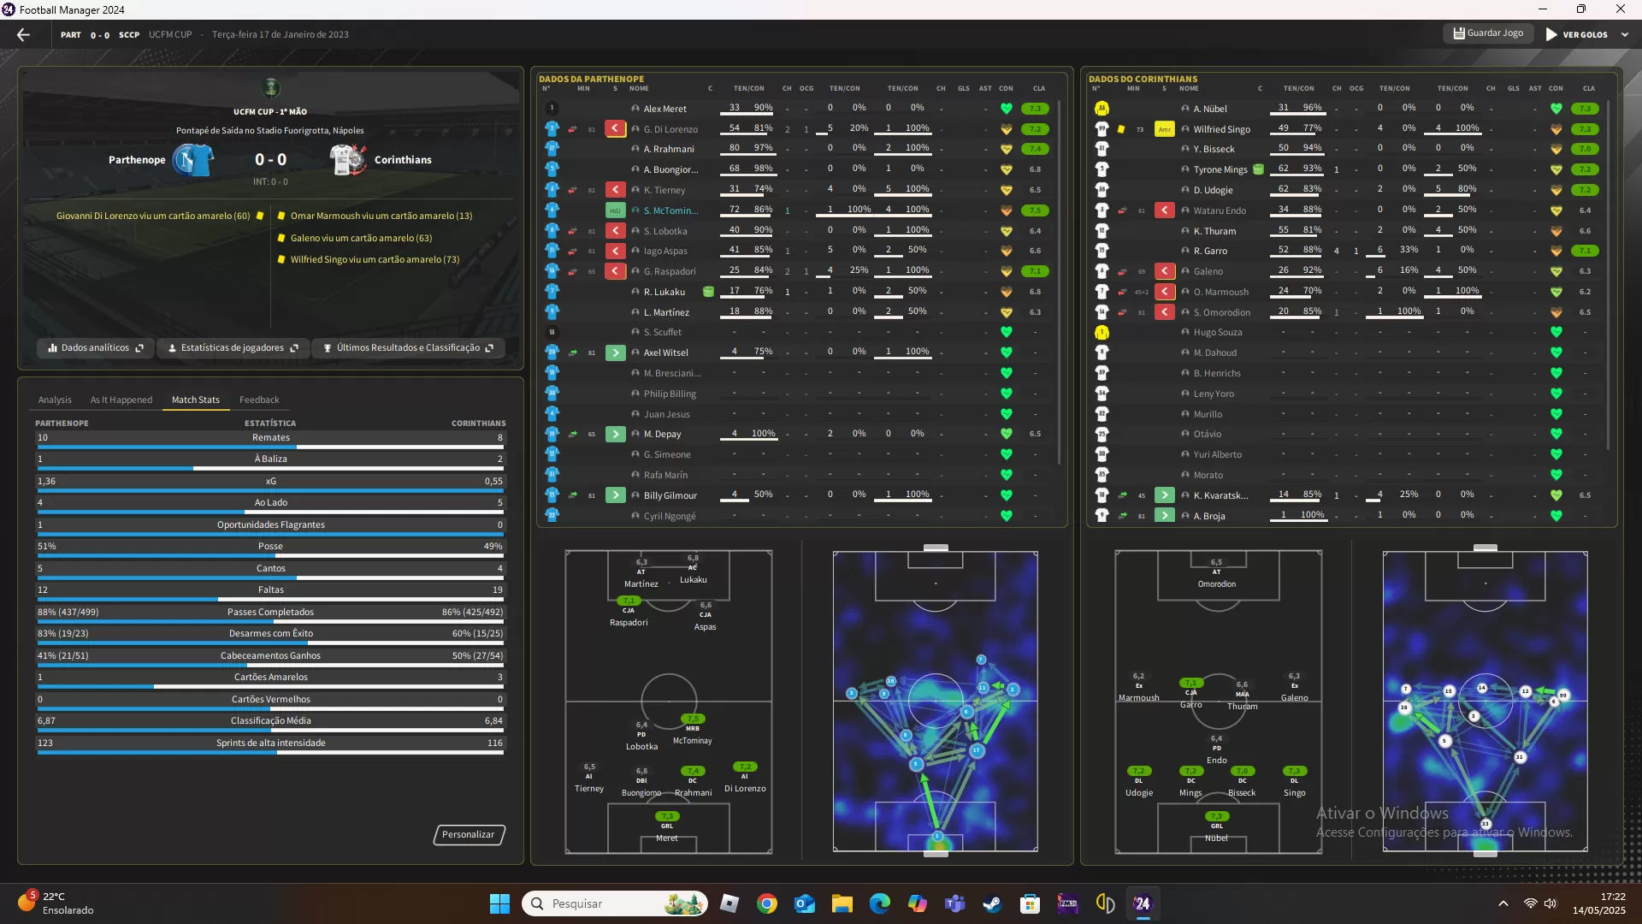Click Corinthians passing heatmap pitch
Image resolution: width=1642 pixels, height=924 pixels.
tap(1485, 702)
